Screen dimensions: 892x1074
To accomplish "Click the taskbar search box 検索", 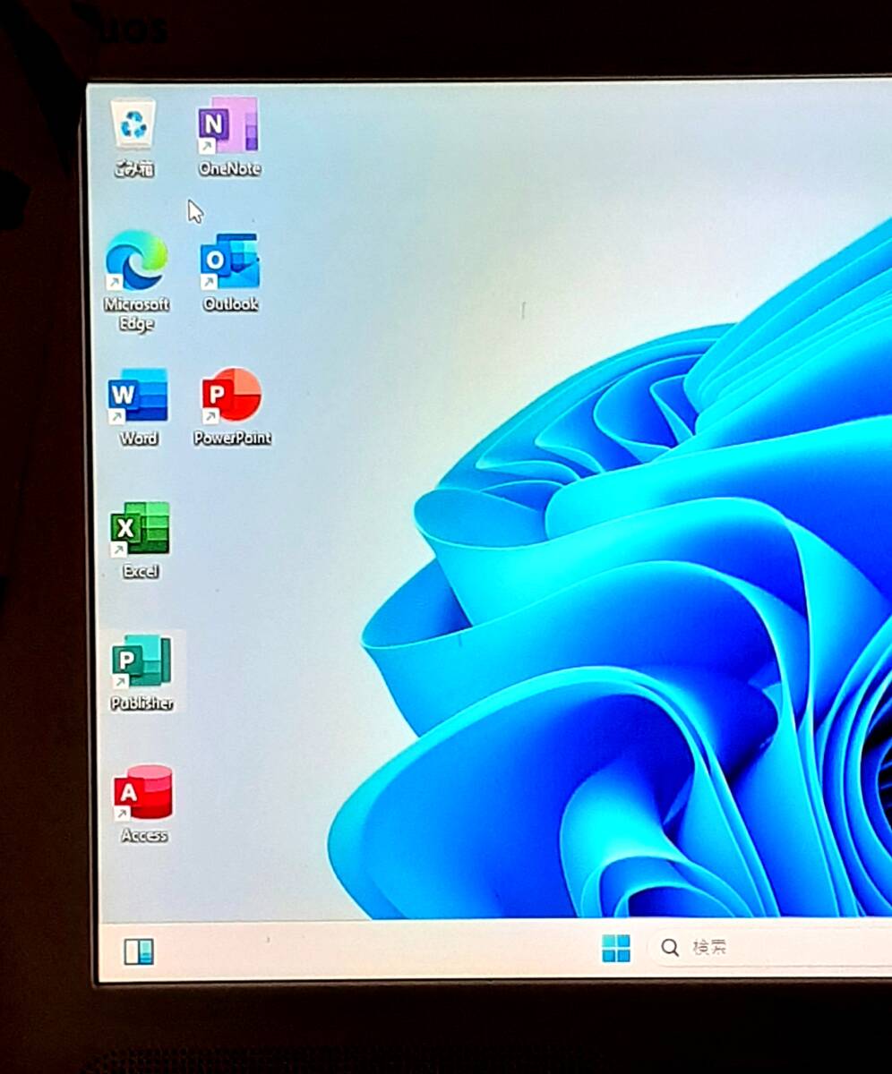I will coord(769,947).
